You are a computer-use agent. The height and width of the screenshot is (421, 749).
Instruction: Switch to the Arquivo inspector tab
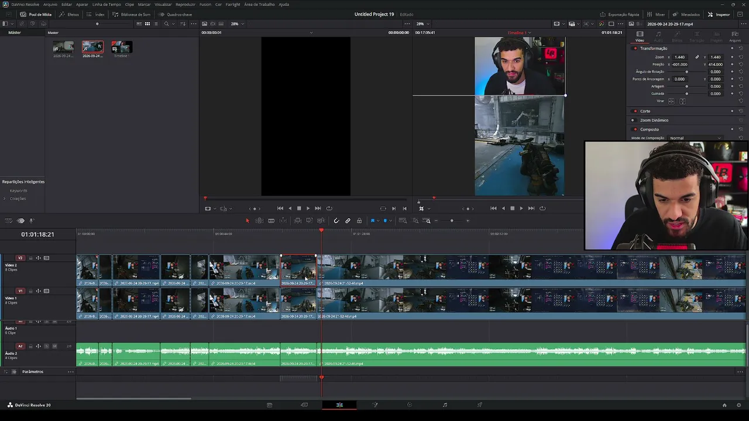point(735,37)
